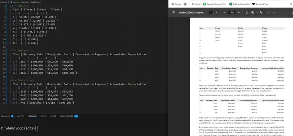Open the Apryse bookmarks folder
This screenshot has height=136, width=293.
(x=176, y=4)
